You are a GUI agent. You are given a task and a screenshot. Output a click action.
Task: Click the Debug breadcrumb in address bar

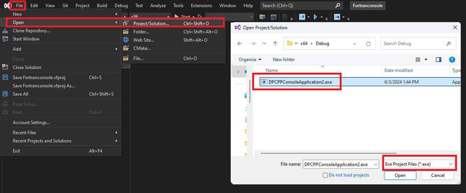coord(322,43)
